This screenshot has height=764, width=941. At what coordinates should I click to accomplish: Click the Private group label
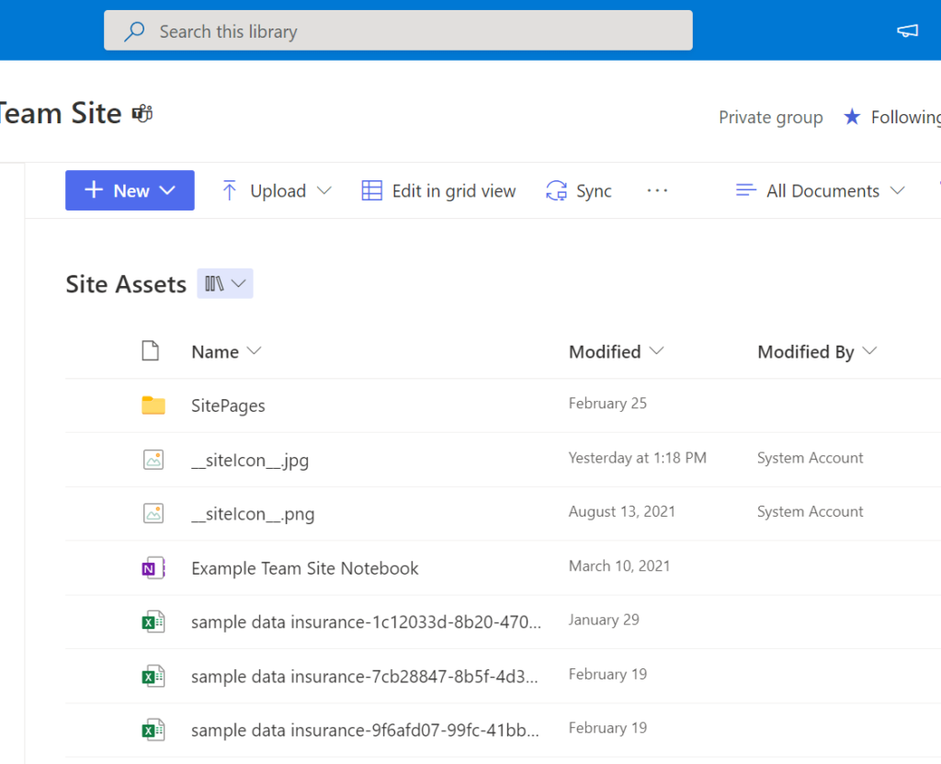point(771,117)
